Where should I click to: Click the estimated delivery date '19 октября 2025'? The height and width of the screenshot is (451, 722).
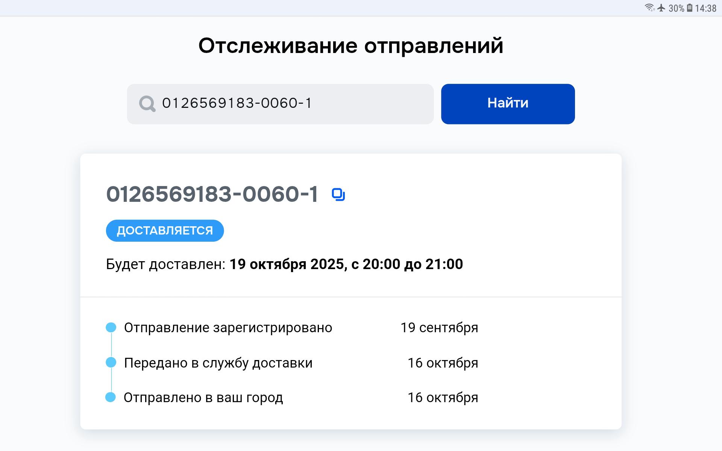[287, 264]
